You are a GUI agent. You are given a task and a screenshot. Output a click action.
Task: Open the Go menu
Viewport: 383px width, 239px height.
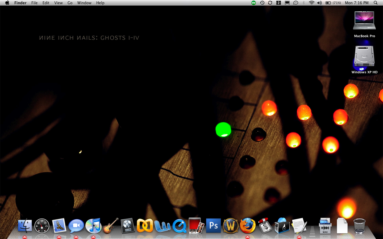tap(70, 3)
